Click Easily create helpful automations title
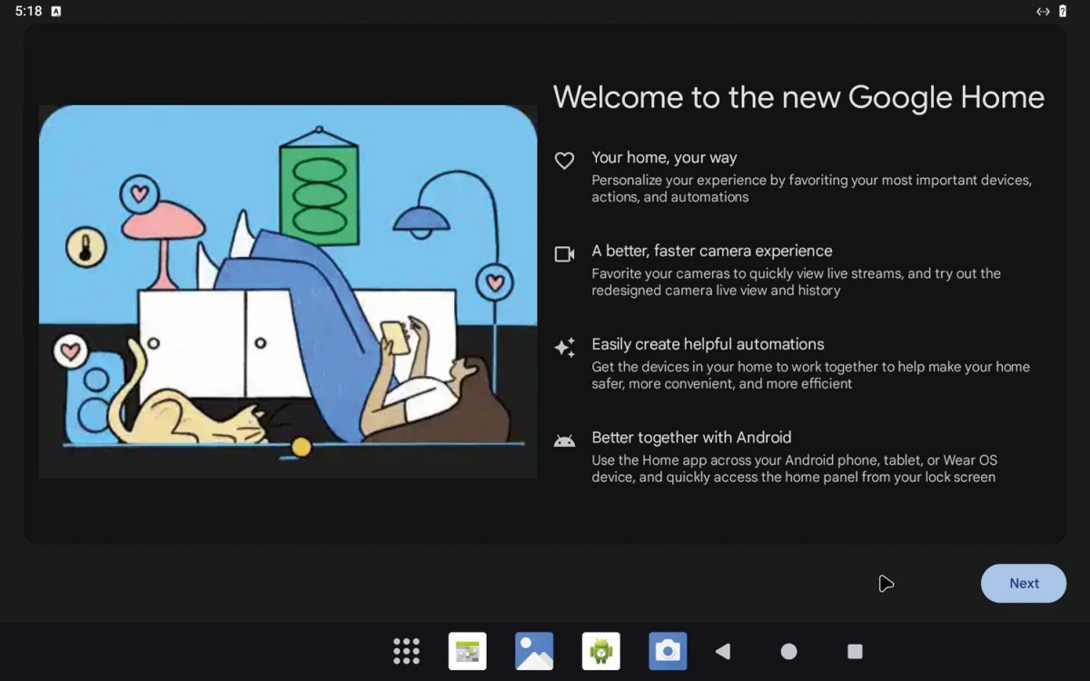The height and width of the screenshot is (681, 1090). point(708,344)
